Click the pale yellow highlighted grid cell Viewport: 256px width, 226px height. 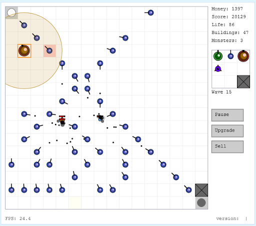[x=75, y=202]
